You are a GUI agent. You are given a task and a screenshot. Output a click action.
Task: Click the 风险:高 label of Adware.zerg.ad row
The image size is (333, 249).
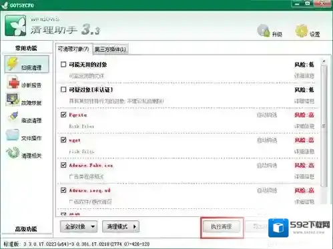point(304,190)
